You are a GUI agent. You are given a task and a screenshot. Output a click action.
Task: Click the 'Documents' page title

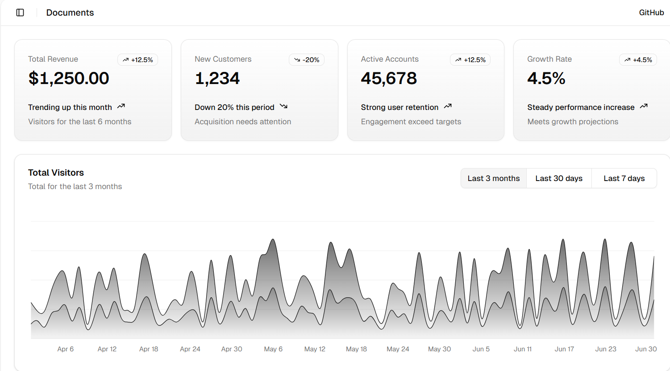tap(70, 13)
